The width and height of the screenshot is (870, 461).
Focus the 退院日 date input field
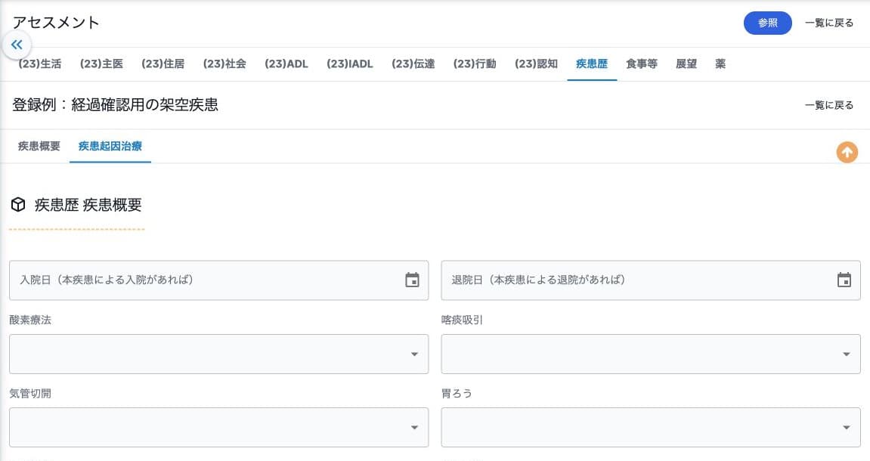651,280
